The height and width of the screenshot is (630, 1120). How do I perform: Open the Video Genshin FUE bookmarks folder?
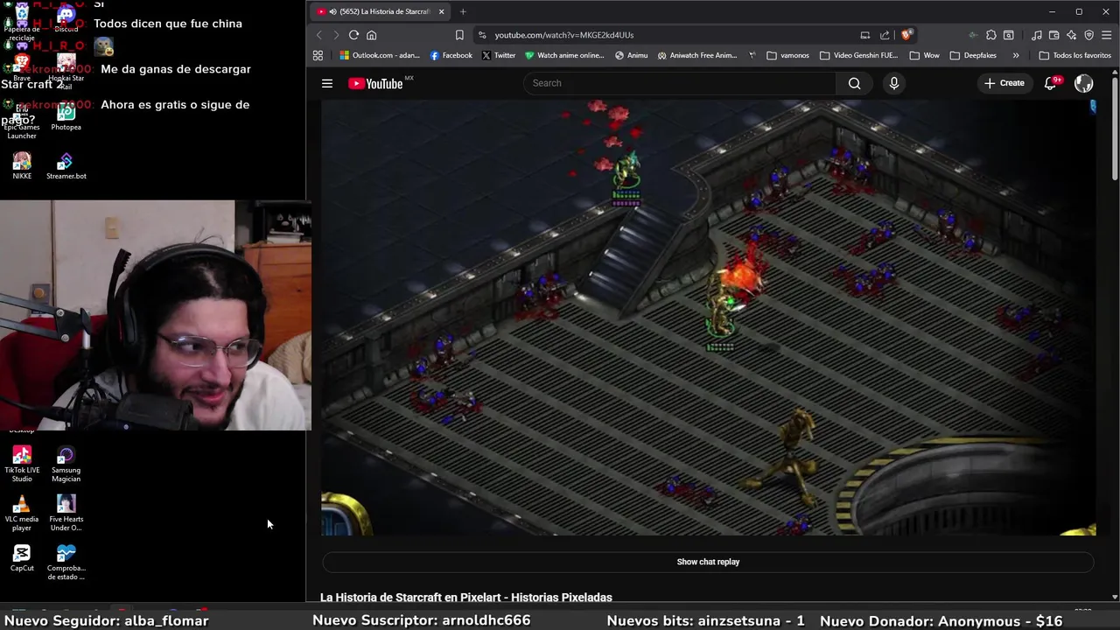859,55
